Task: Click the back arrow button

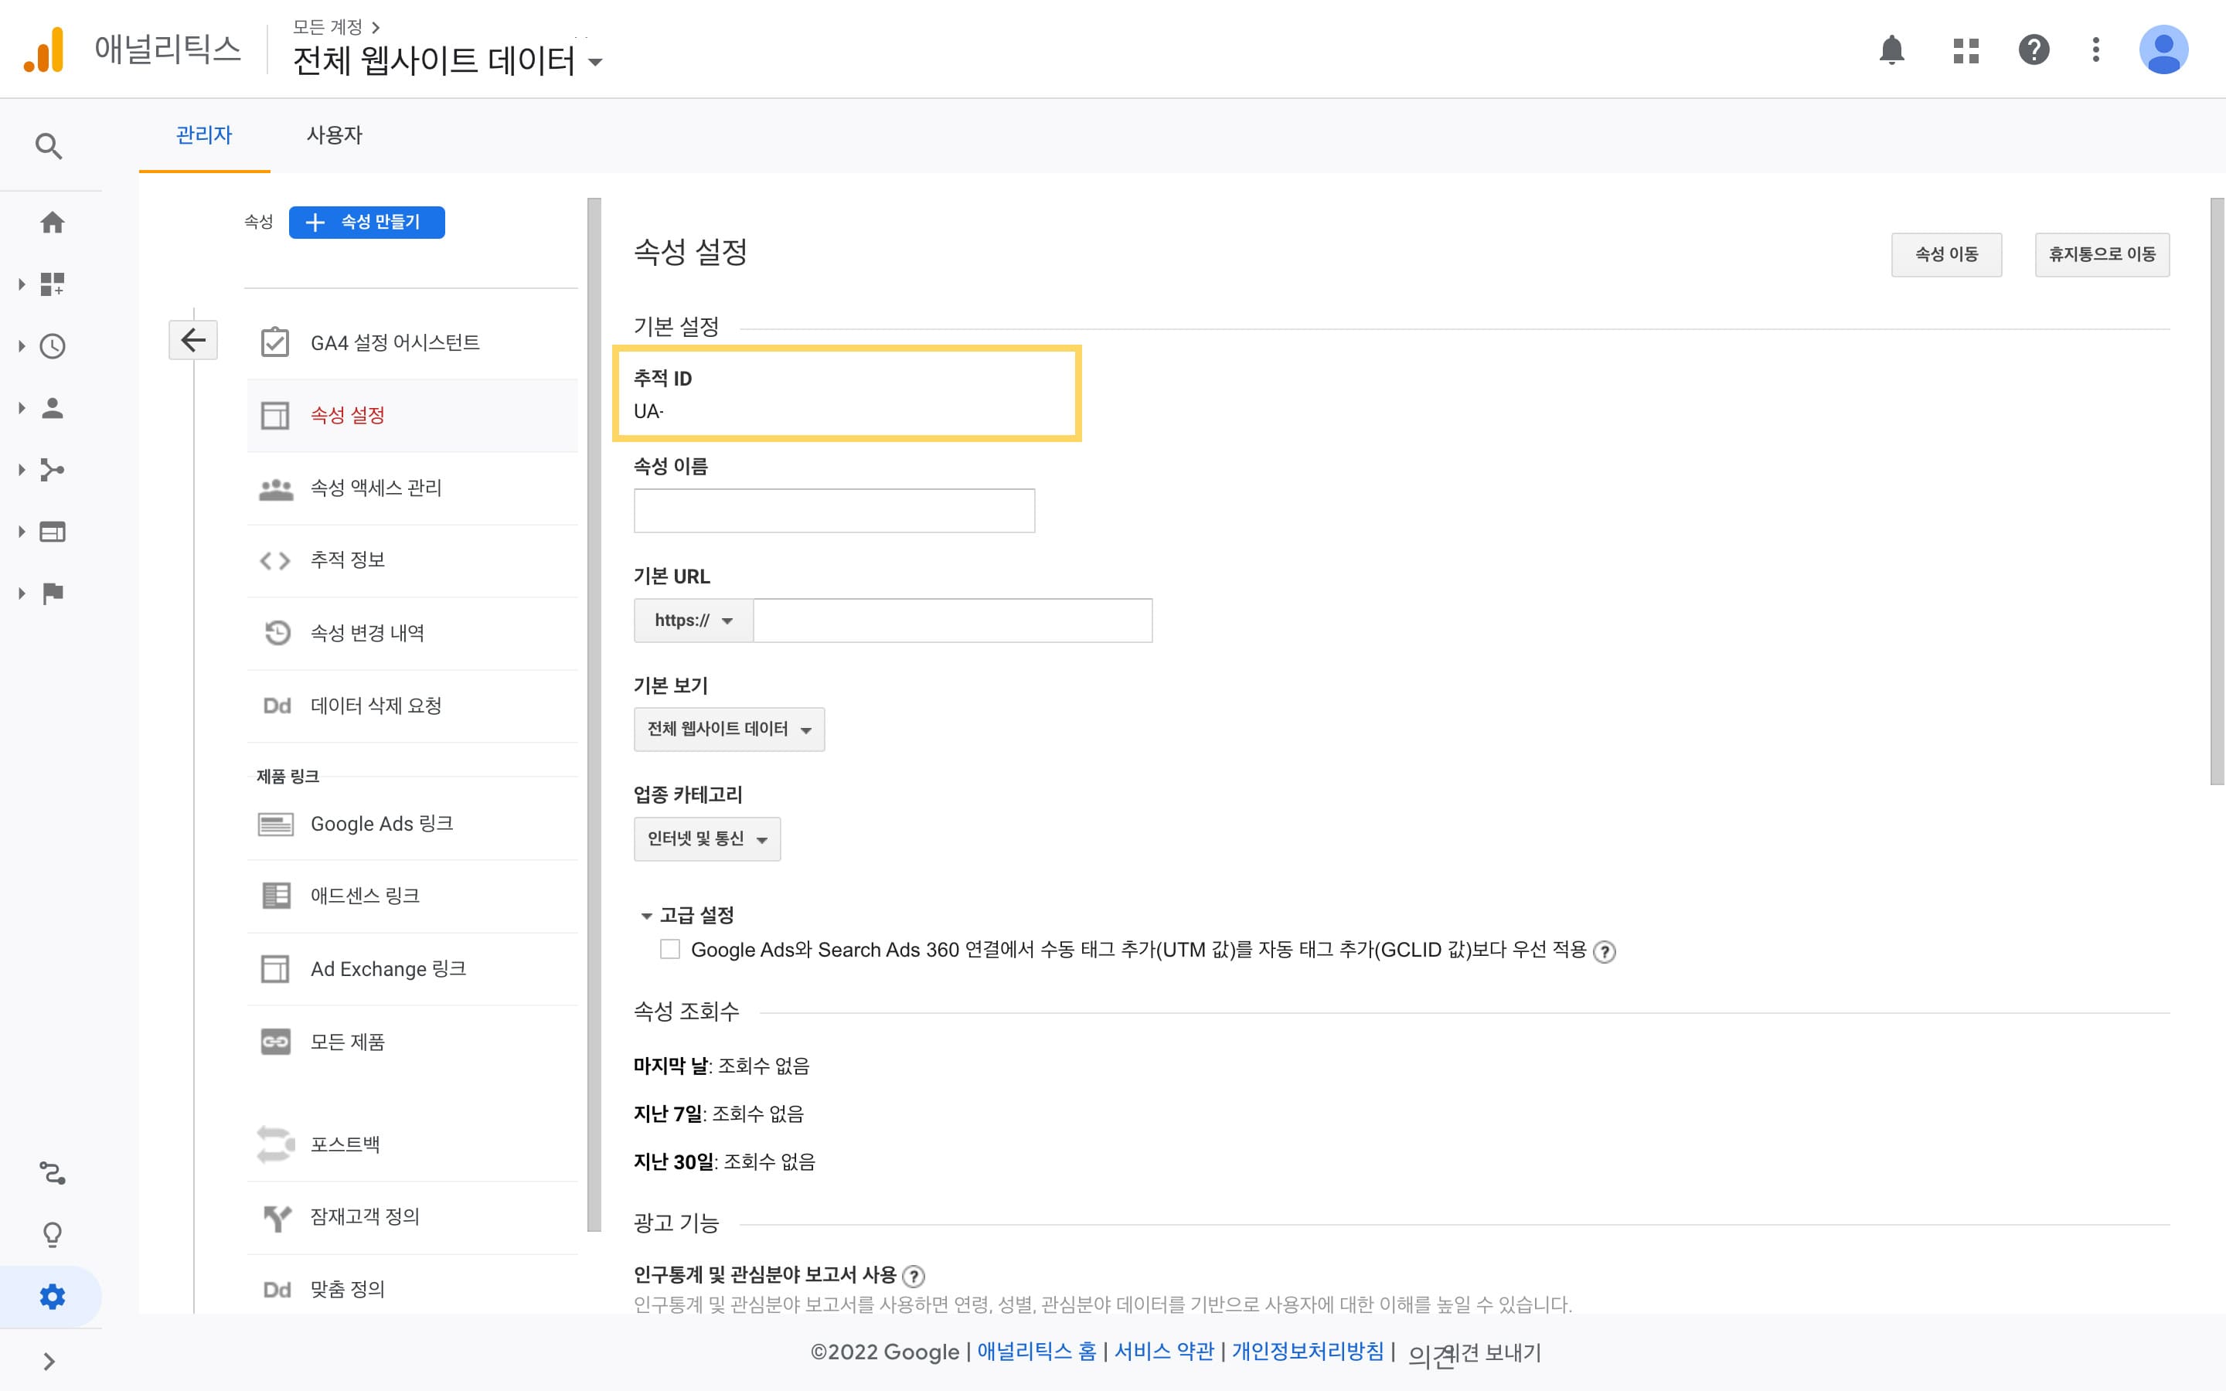Action: (x=193, y=340)
